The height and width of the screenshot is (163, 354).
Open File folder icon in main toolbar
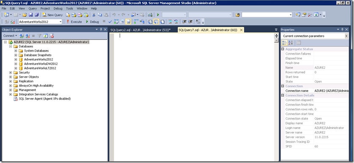[x=25, y=15]
